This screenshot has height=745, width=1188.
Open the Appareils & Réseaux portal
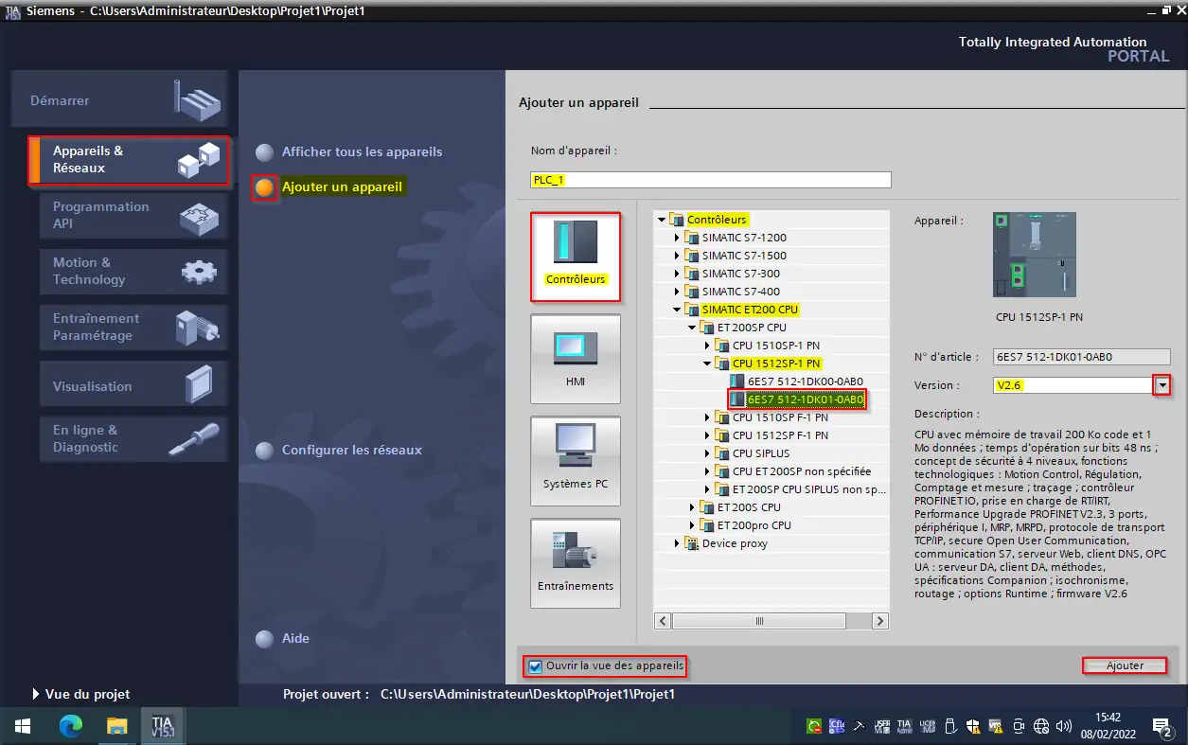click(x=129, y=160)
